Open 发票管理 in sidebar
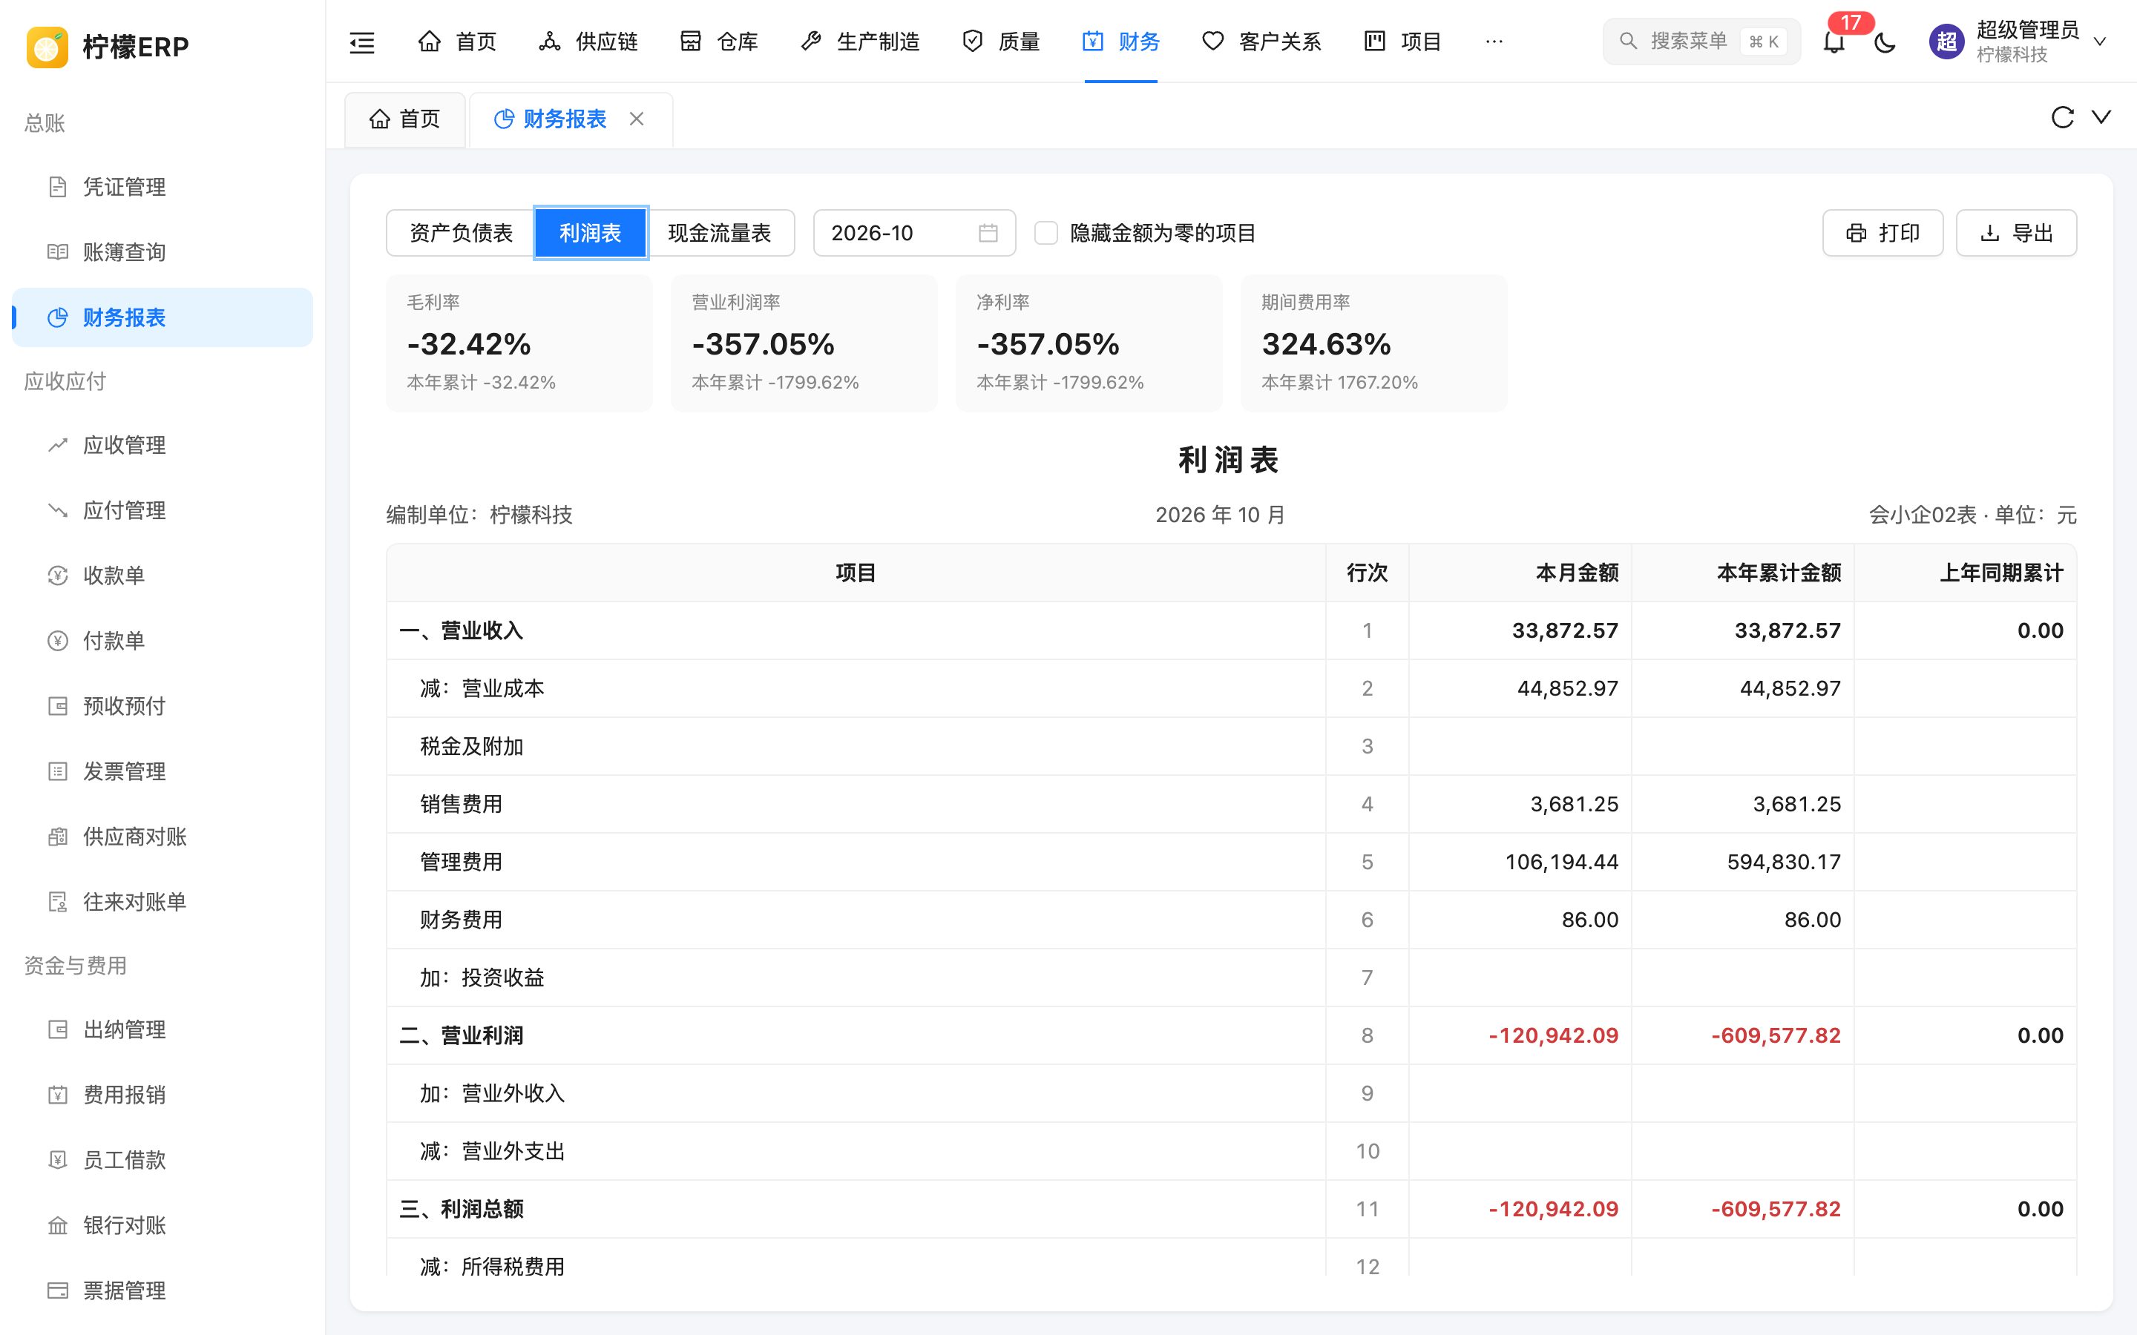The height and width of the screenshot is (1335, 2137). coord(163,771)
